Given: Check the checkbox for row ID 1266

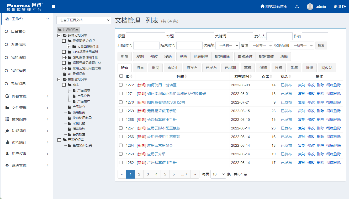Looking at the screenshot, I should pyautogui.click(x=121, y=137).
